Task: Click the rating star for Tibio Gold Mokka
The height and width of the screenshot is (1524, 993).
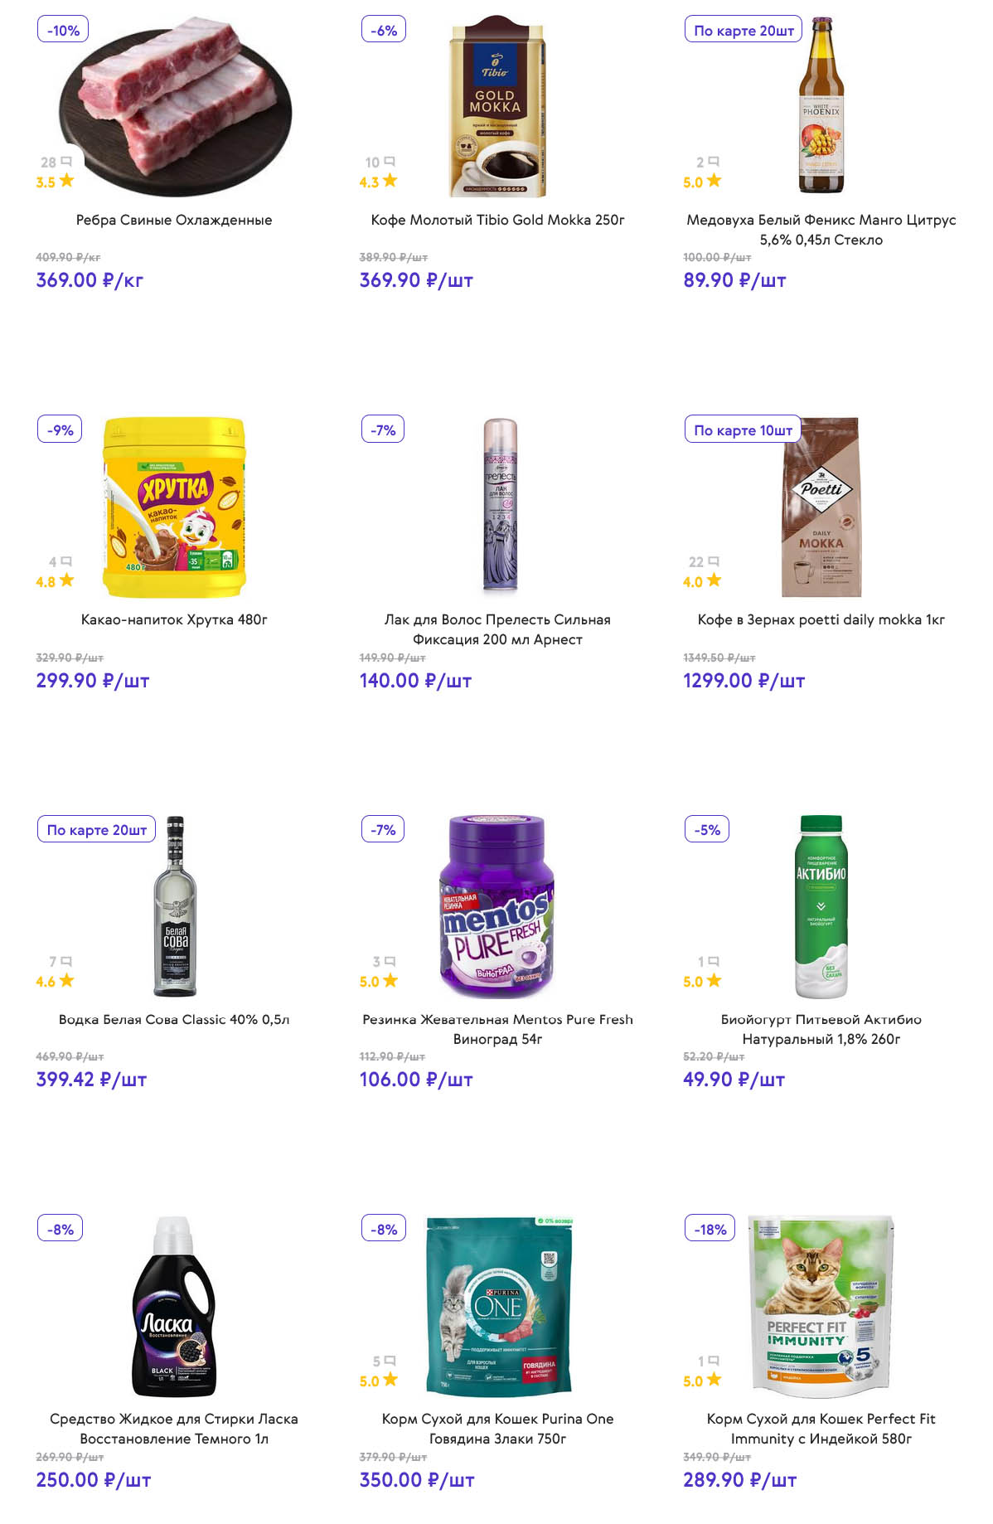Action: [x=390, y=181]
